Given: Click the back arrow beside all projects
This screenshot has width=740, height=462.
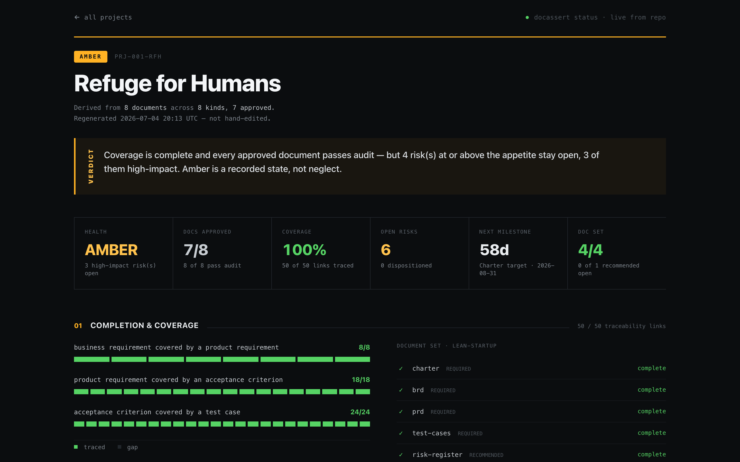Looking at the screenshot, I should (x=77, y=17).
